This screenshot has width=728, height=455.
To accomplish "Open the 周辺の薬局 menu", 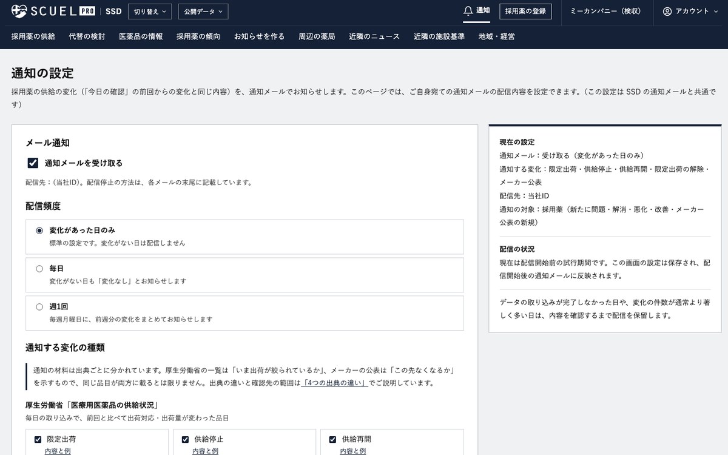I will coord(317,36).
